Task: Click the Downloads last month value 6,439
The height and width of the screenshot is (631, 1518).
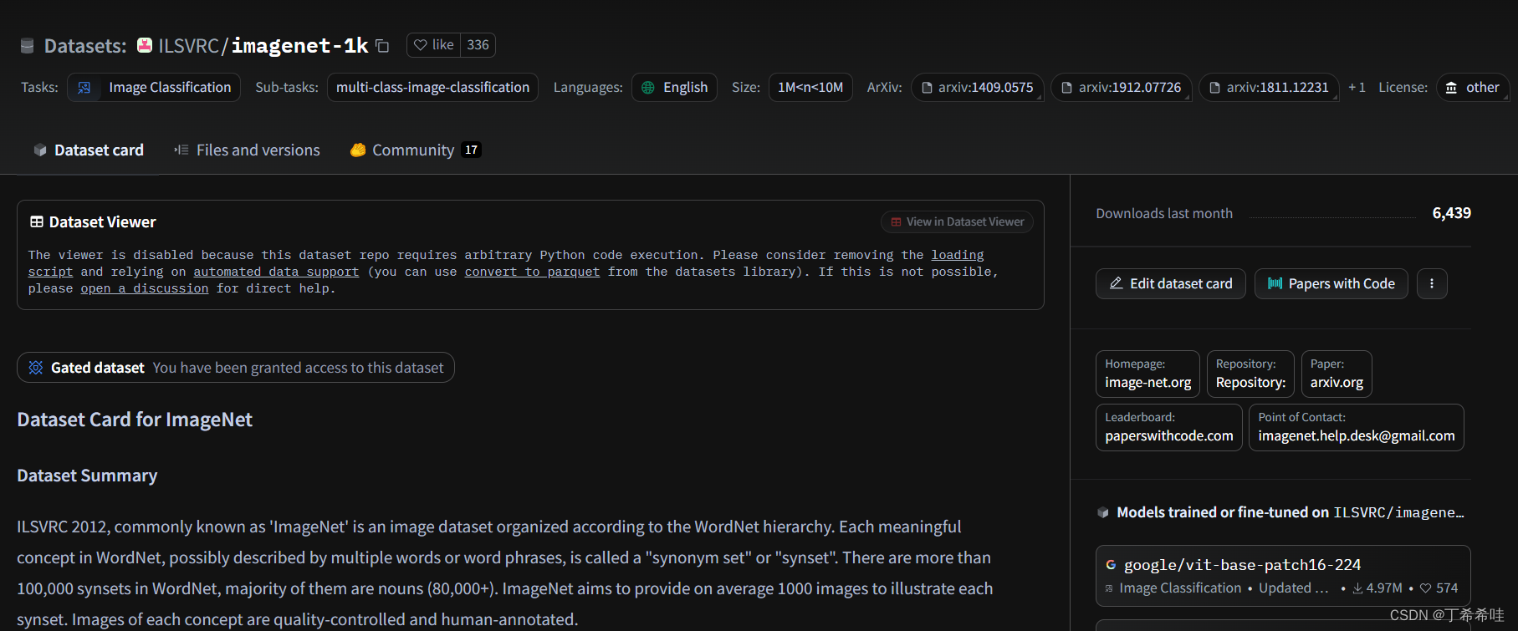Action: (1451, 213)
